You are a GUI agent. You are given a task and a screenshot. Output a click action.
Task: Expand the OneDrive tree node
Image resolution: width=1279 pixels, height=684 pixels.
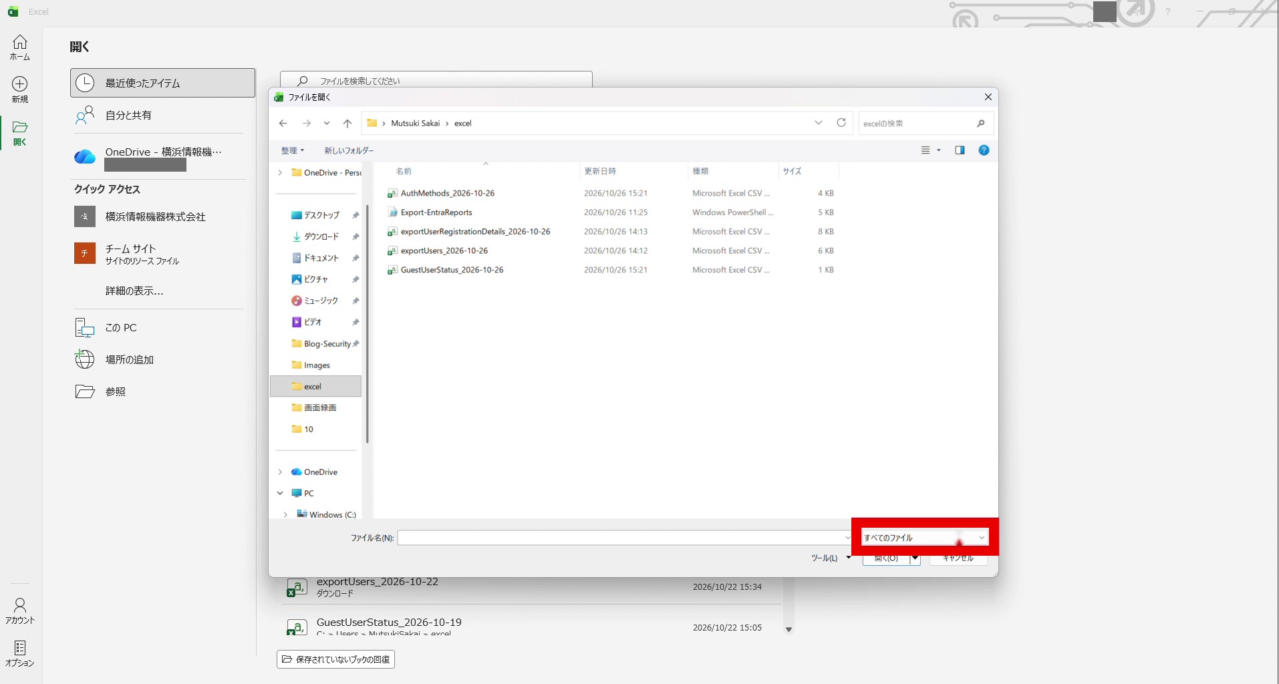[280, 472]
